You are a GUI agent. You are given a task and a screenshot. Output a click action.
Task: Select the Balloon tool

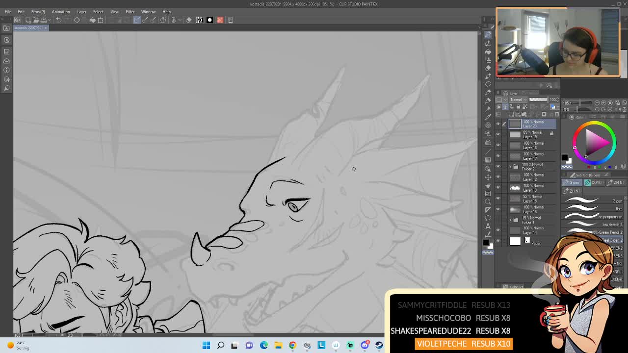tap(488, 218)
